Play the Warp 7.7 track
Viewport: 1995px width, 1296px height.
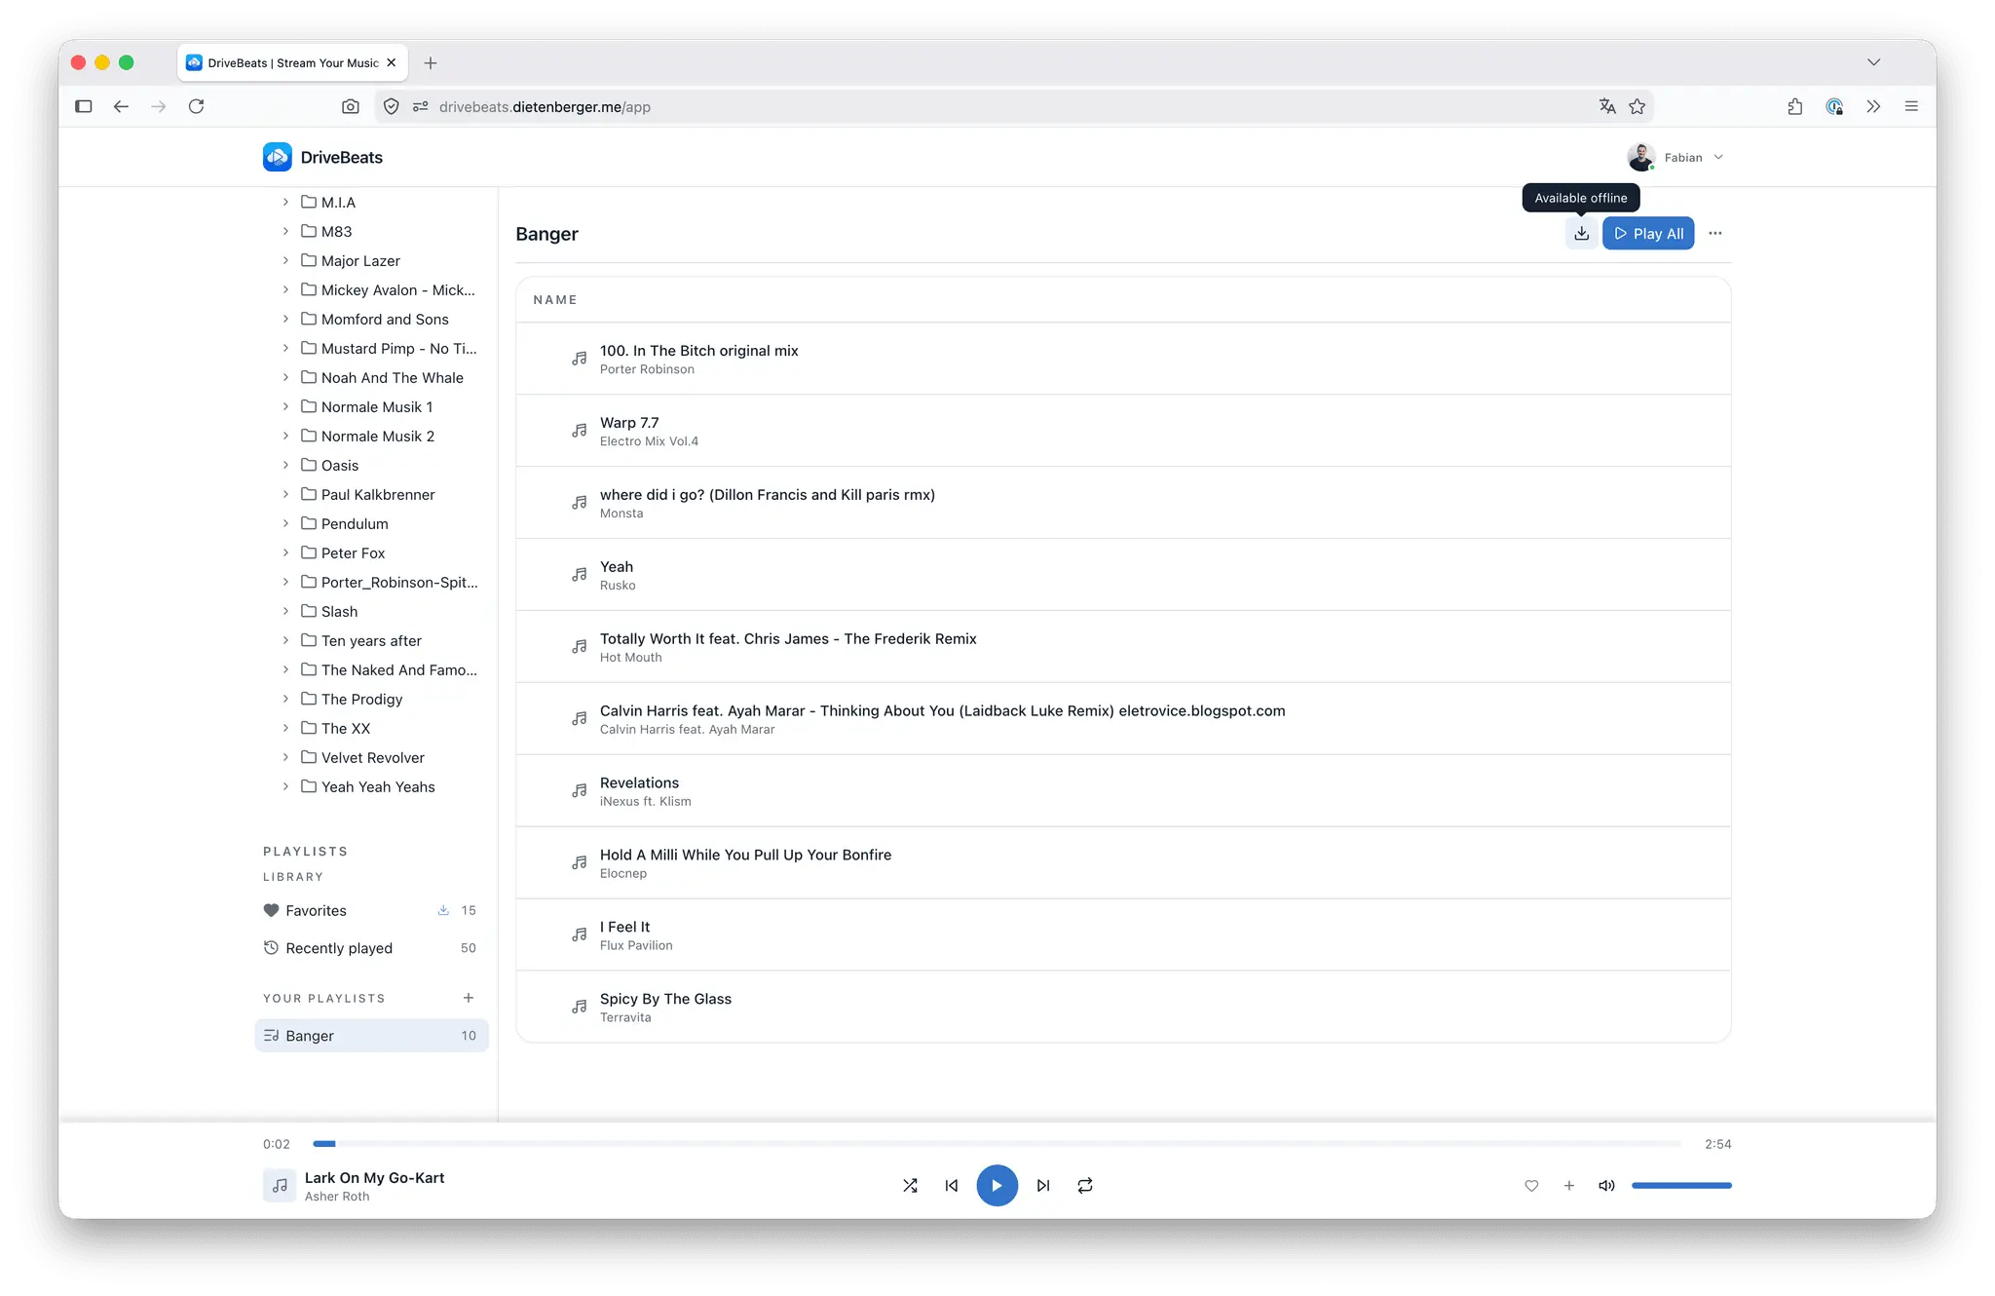click(1123, 431)
